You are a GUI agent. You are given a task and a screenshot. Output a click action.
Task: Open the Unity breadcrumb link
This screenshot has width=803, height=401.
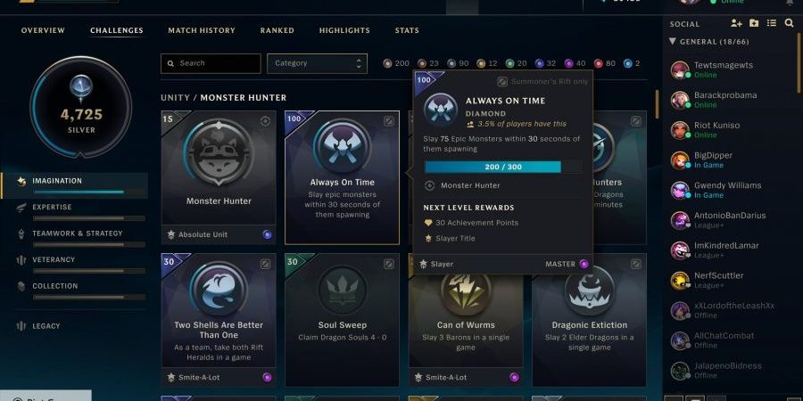(x=175, y=98)
